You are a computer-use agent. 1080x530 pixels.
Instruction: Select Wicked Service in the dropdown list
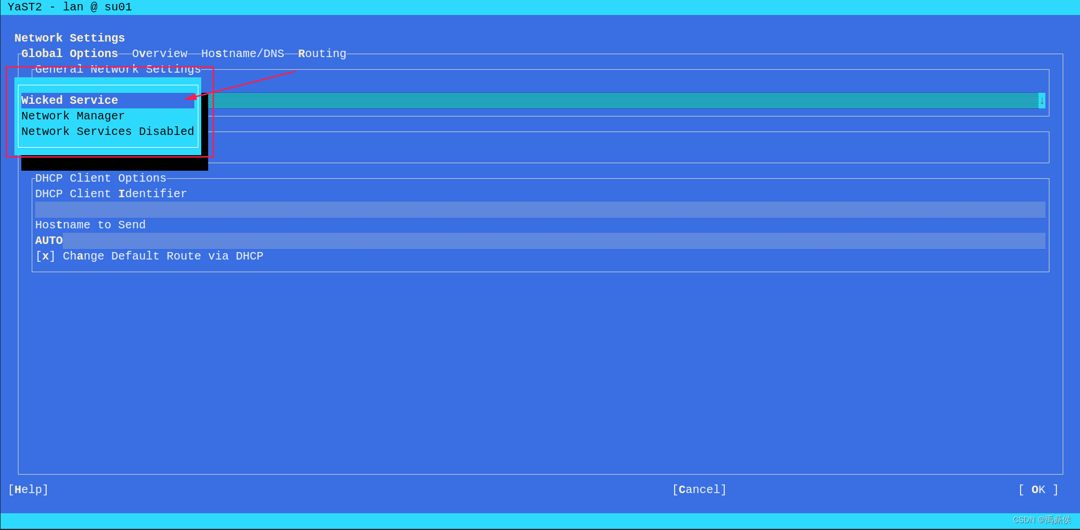point(108,100)
